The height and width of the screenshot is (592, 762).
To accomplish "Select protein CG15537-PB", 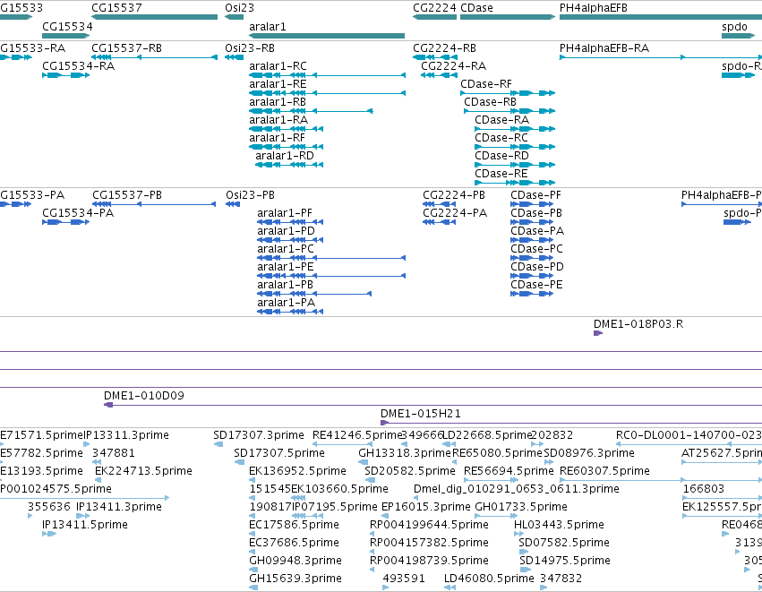I will click(x=154, y=204).
